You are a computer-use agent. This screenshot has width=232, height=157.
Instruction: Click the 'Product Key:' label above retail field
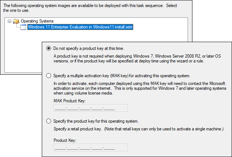[65, 140]
